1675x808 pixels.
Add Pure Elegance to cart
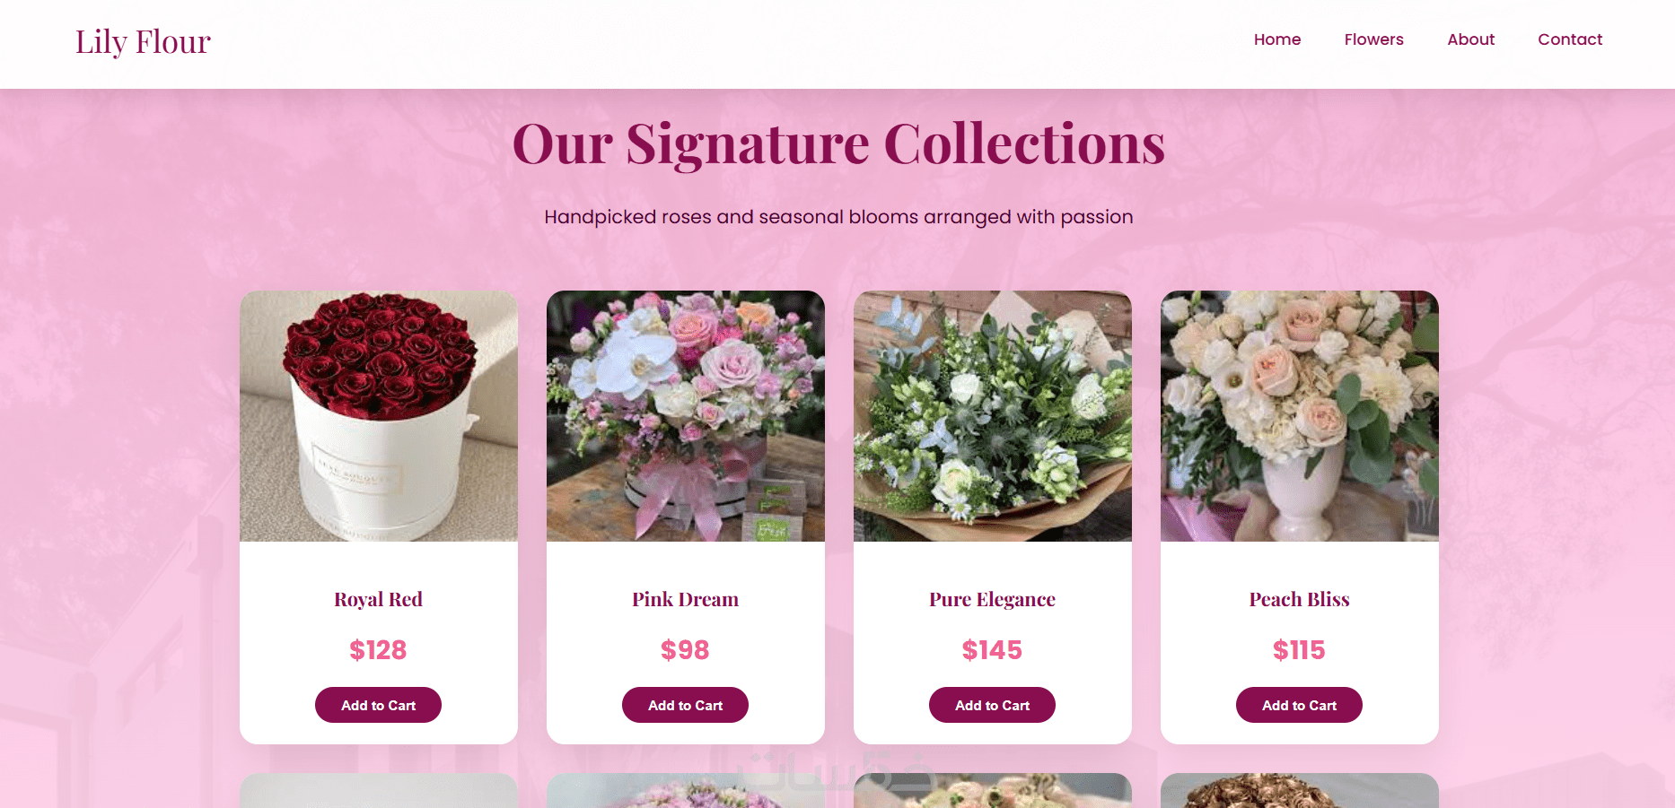coord(992,705)
